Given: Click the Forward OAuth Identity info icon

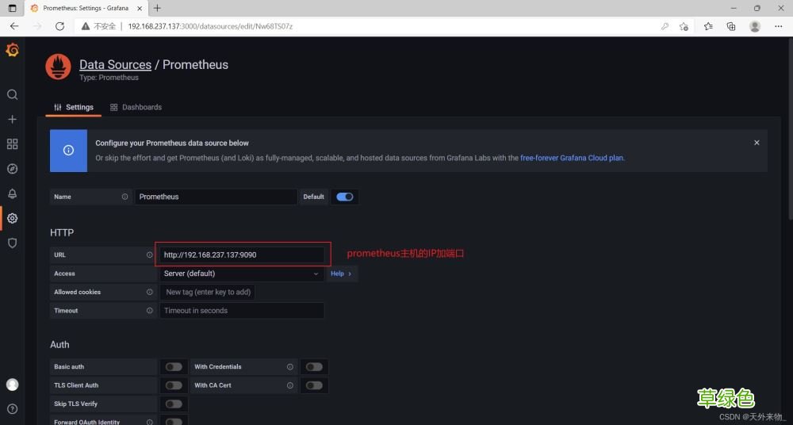Looking at the screenshot, I should (149, 422).
